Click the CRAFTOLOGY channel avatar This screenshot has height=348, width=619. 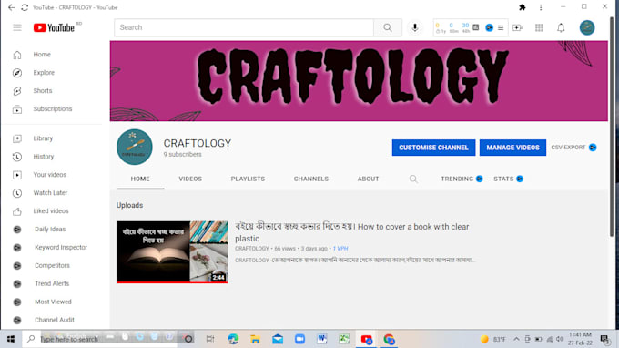point(135,147)
